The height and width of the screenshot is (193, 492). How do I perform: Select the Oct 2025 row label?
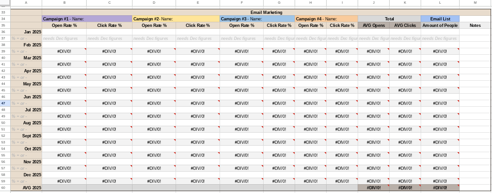coord(26,148)
